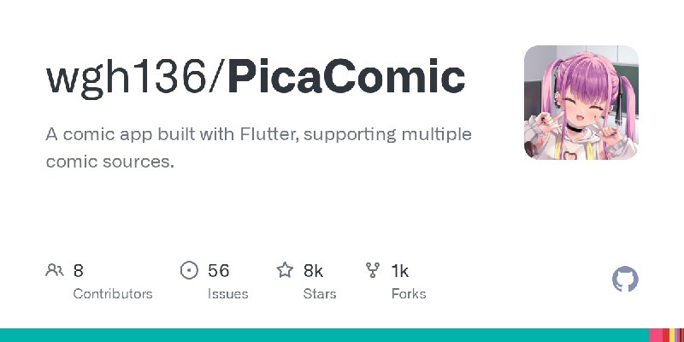Select the Forks label
This screenshot has height=342, width=684.
click(x=408, y=293)
